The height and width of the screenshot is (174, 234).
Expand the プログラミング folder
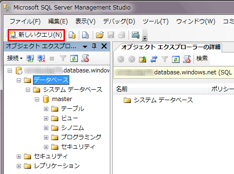46,137
